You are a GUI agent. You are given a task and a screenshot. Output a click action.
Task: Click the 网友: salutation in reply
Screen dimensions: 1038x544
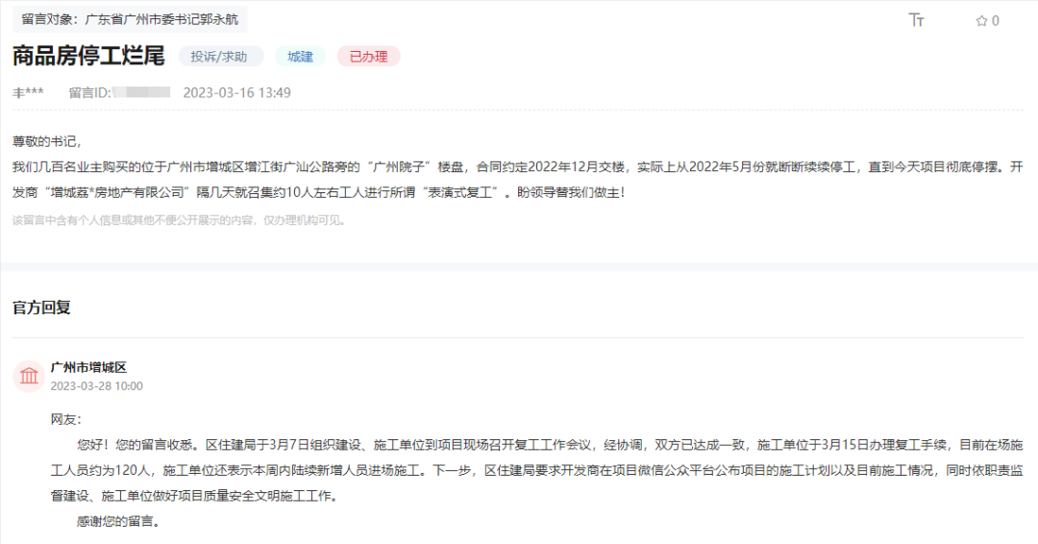(x=65, y=419)
